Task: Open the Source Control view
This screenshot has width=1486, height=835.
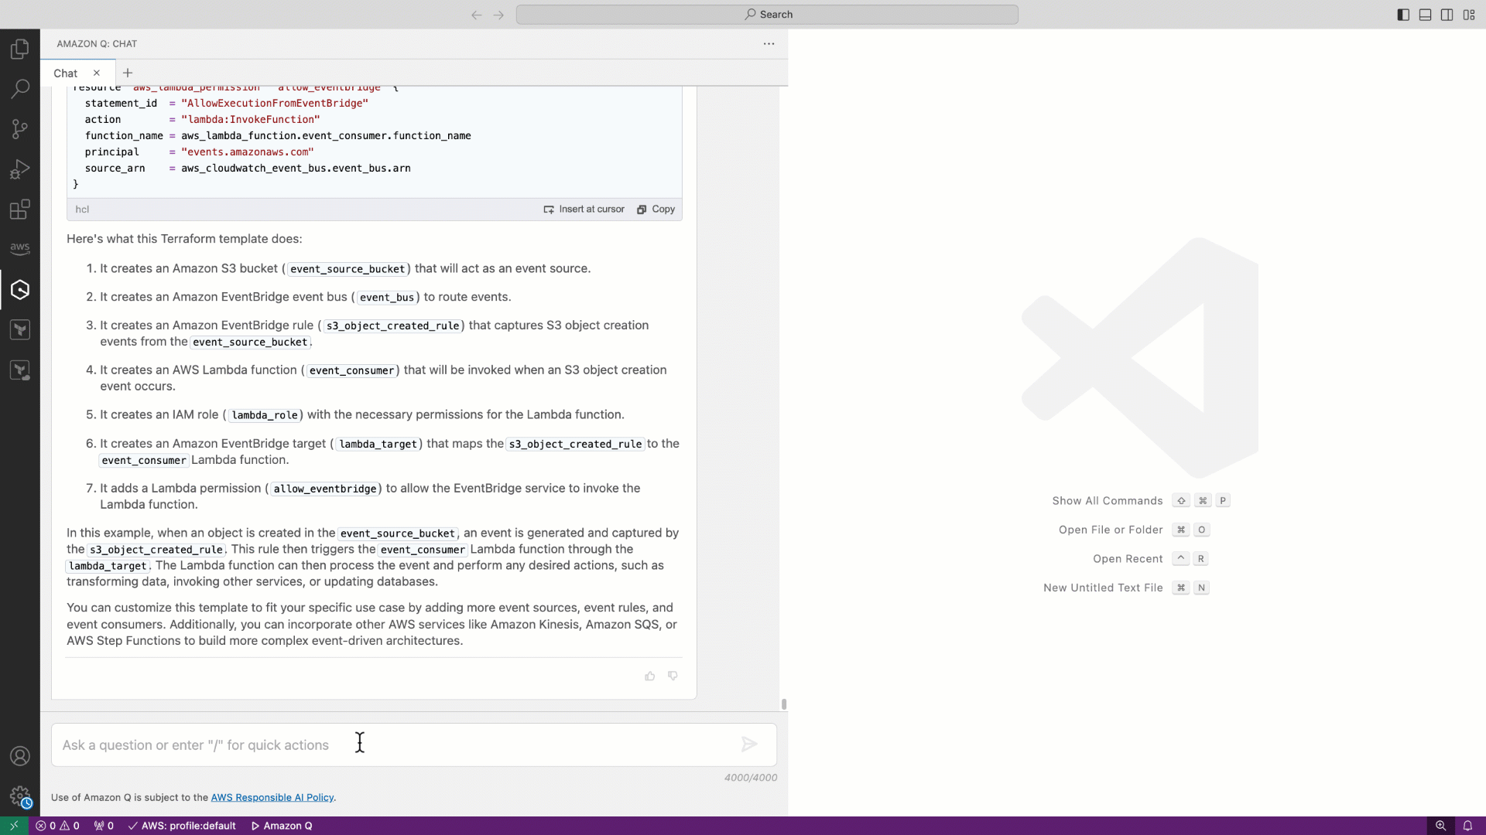Action: click(x=20, y=129)
